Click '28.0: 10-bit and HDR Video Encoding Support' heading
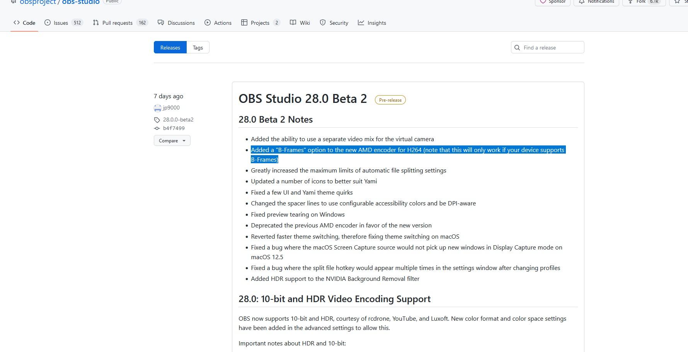688x352 pixels. click(x=334, y=299)
